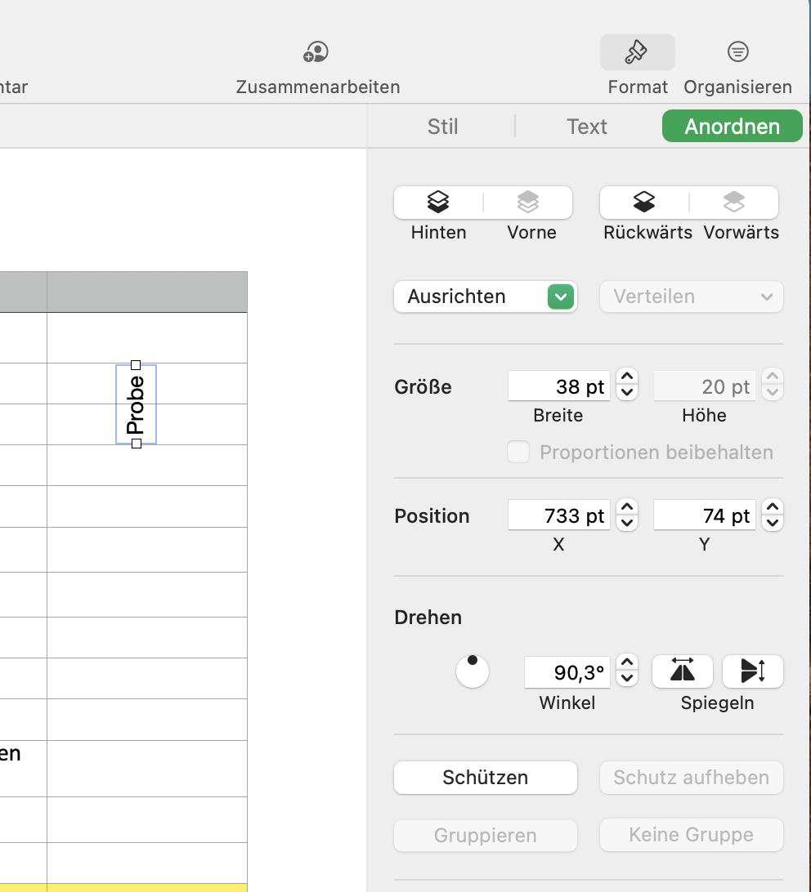Open the Ausrichten dropdown

coord(486,297)
